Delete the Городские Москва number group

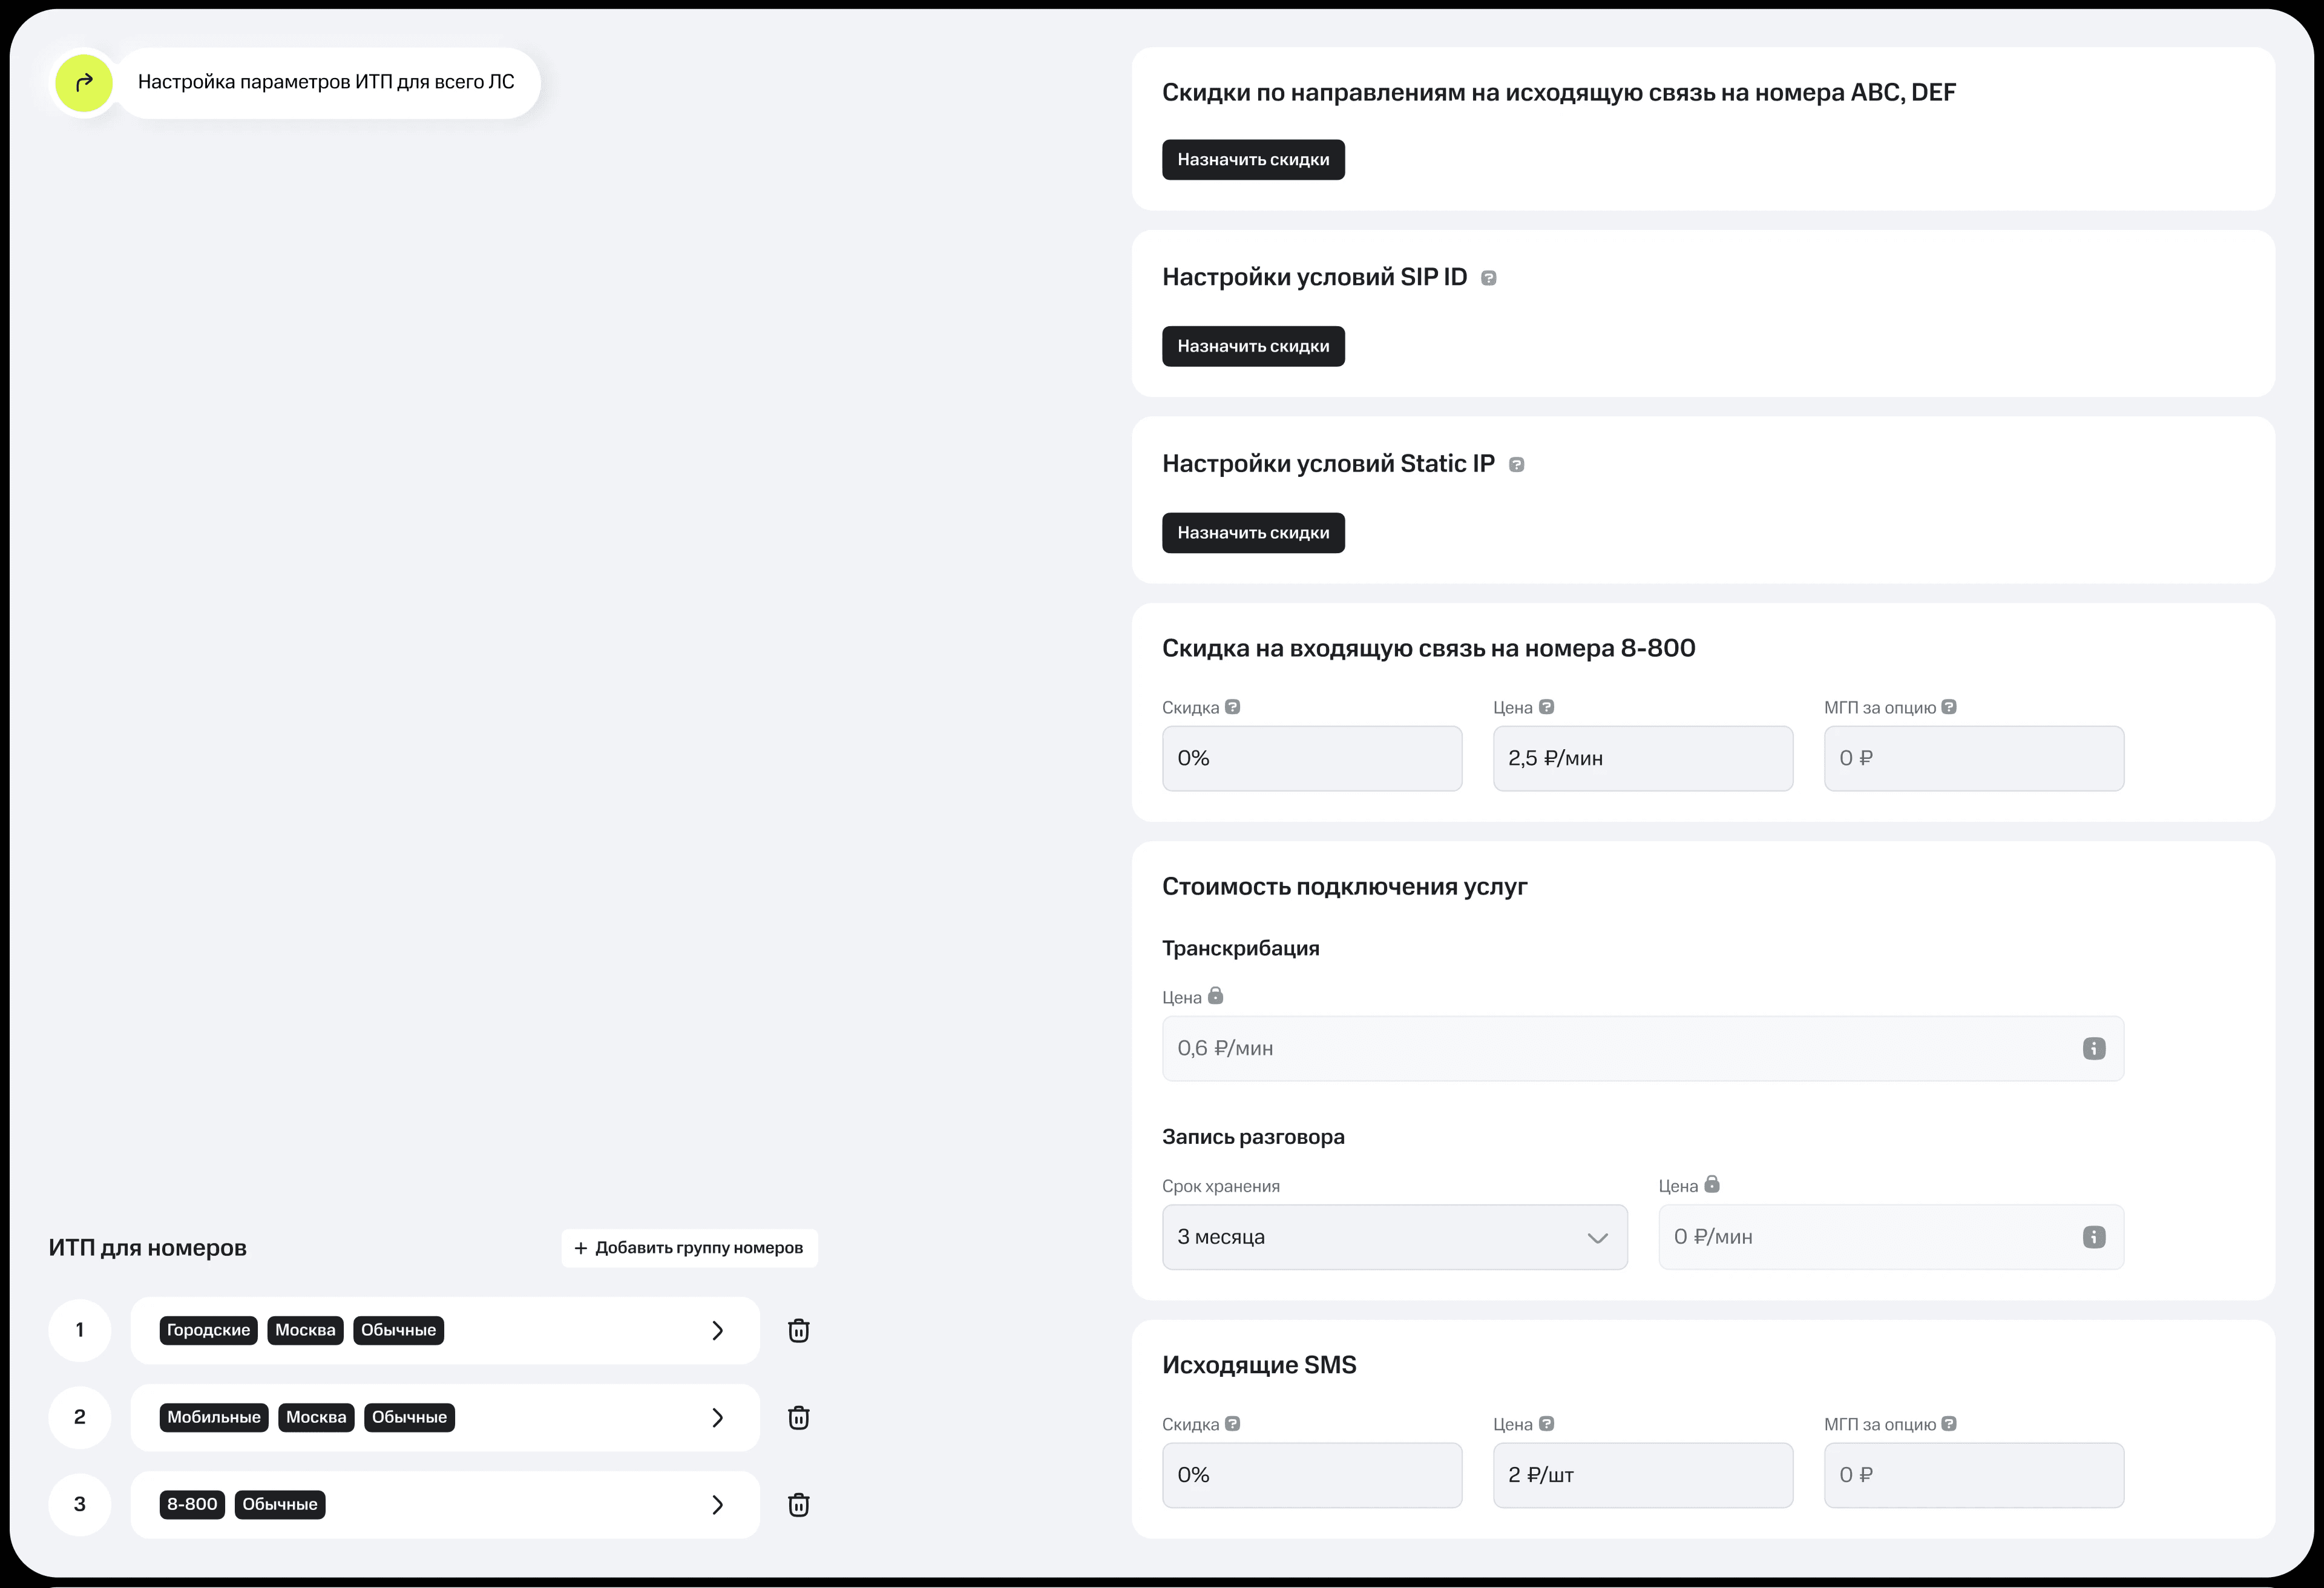click(x=798, y=1330)
